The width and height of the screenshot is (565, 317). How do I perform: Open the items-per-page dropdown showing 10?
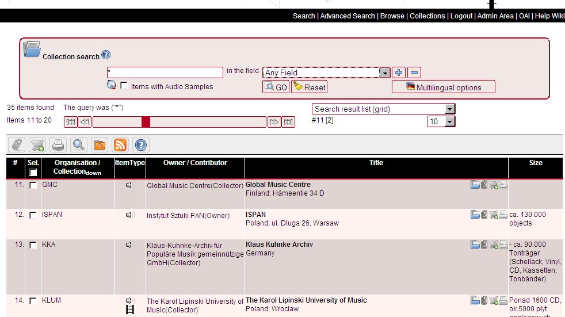pyautogui.click(x=441, y=121)
